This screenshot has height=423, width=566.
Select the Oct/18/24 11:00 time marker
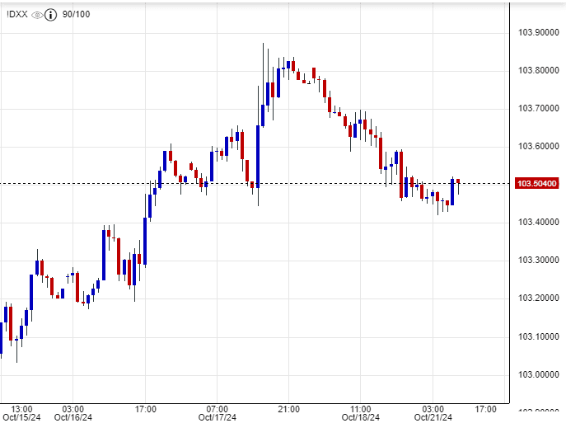pyautogui.click(x=359, y=412)
